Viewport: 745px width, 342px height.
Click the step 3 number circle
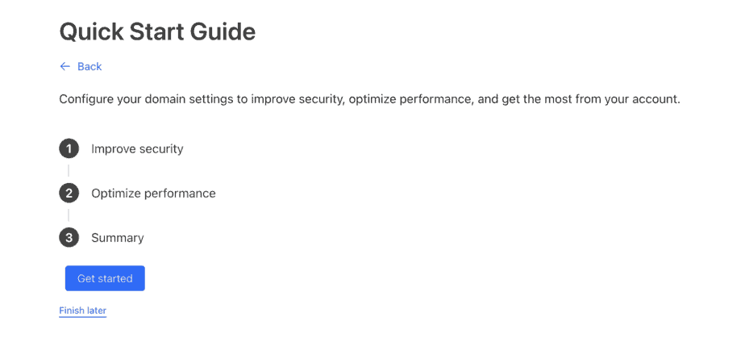[x=69, y=238]
